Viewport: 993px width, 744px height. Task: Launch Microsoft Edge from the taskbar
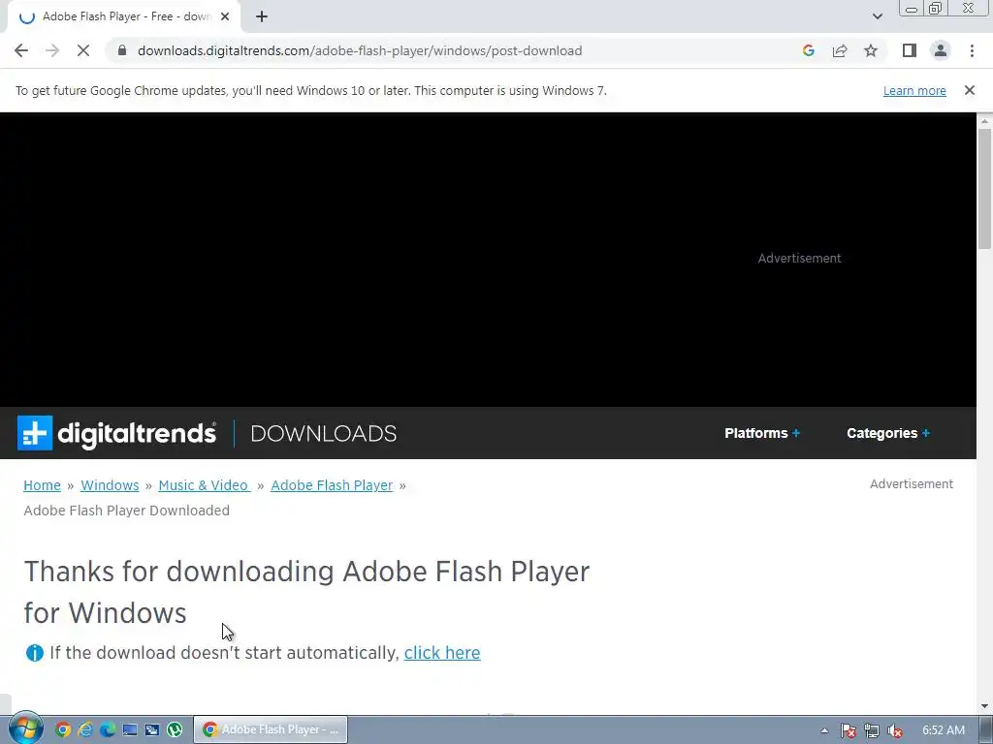point(108,729)
